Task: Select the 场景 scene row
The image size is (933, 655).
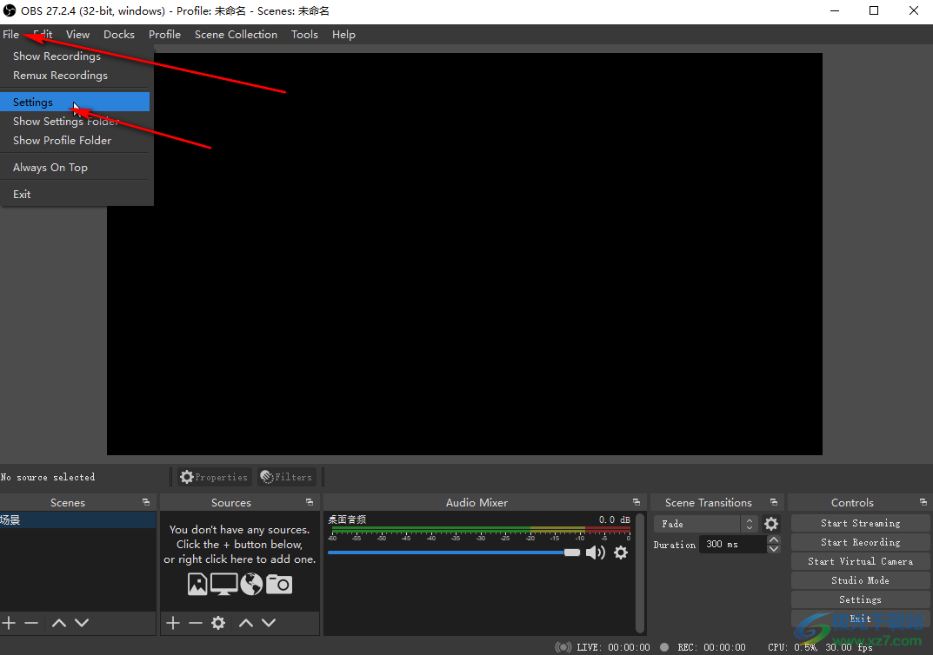Action: pyautogui.click(x=78, y=520)
